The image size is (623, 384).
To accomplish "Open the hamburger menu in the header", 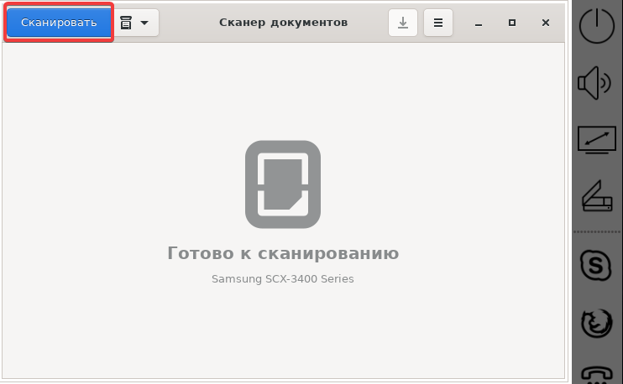I will [x=437, y=23].
